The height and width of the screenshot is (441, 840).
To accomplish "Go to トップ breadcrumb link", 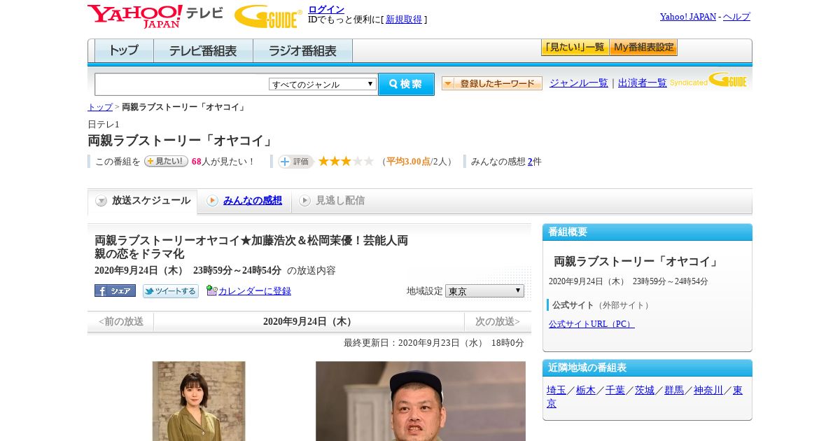I will point(100,107).
